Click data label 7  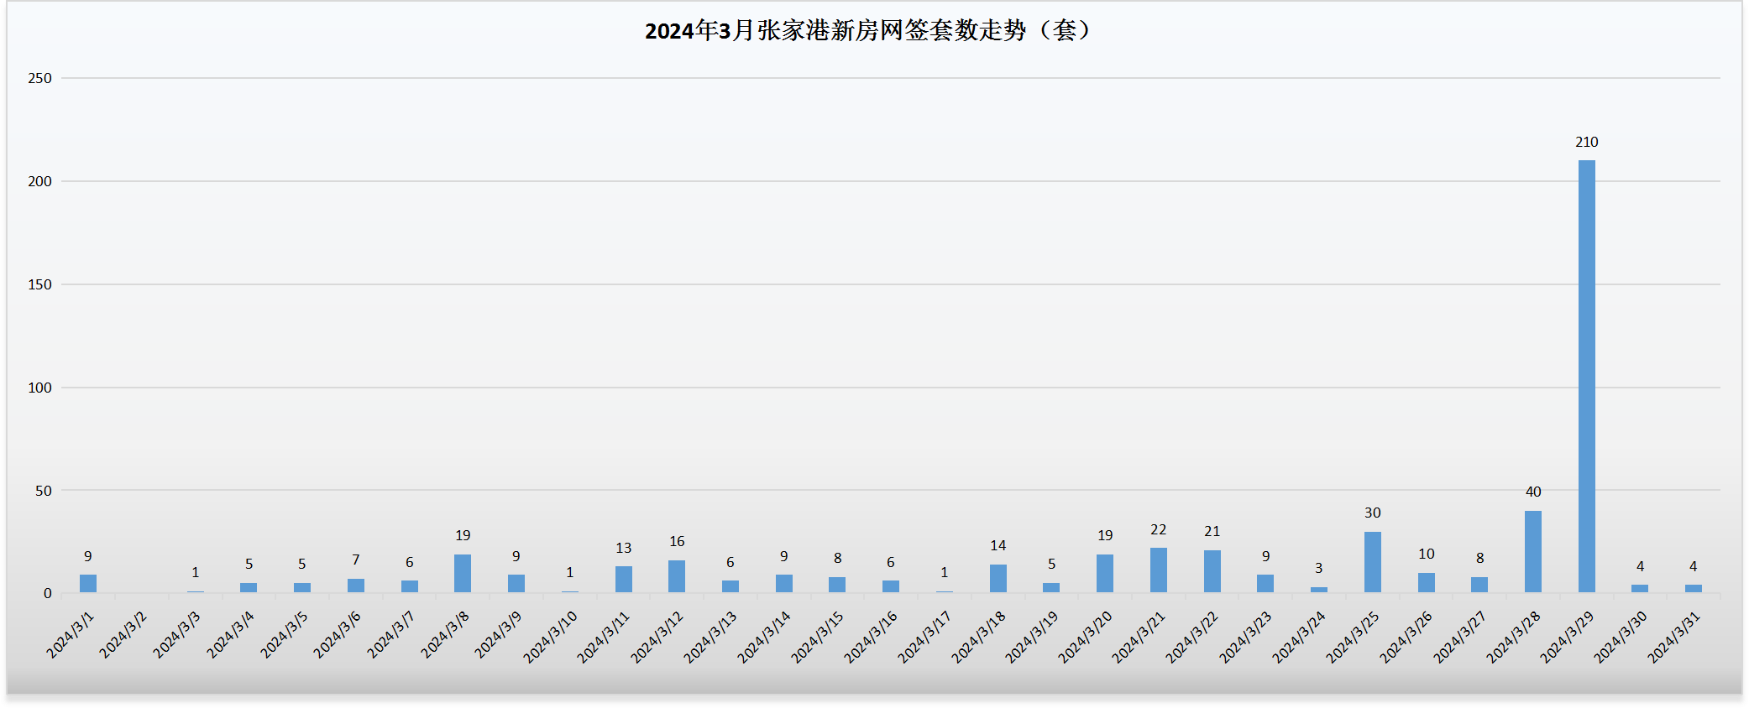click(356, 560)
